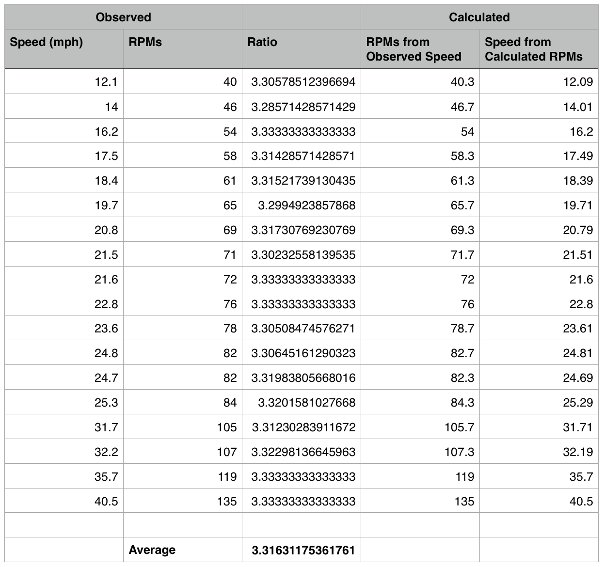Select the ratio cell 3.2994923857868
The width and height of the screenshot is (604, 567).
(x=306, y=205)
